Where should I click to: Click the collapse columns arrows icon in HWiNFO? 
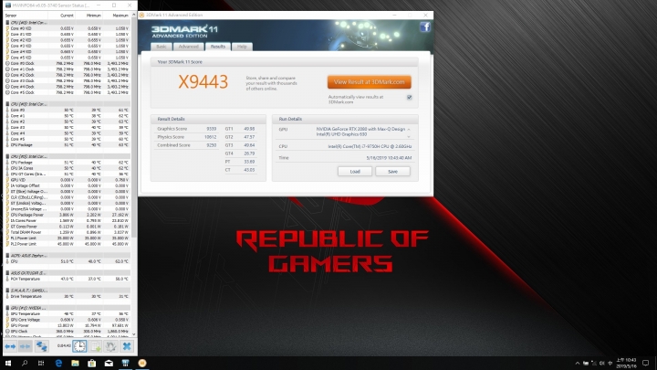point(26,346)
